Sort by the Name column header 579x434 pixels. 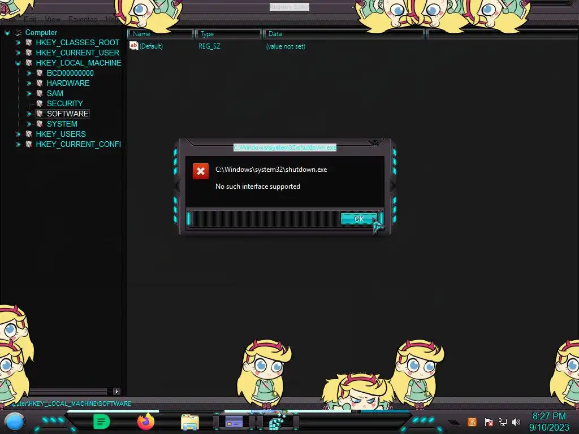[161, 34]
